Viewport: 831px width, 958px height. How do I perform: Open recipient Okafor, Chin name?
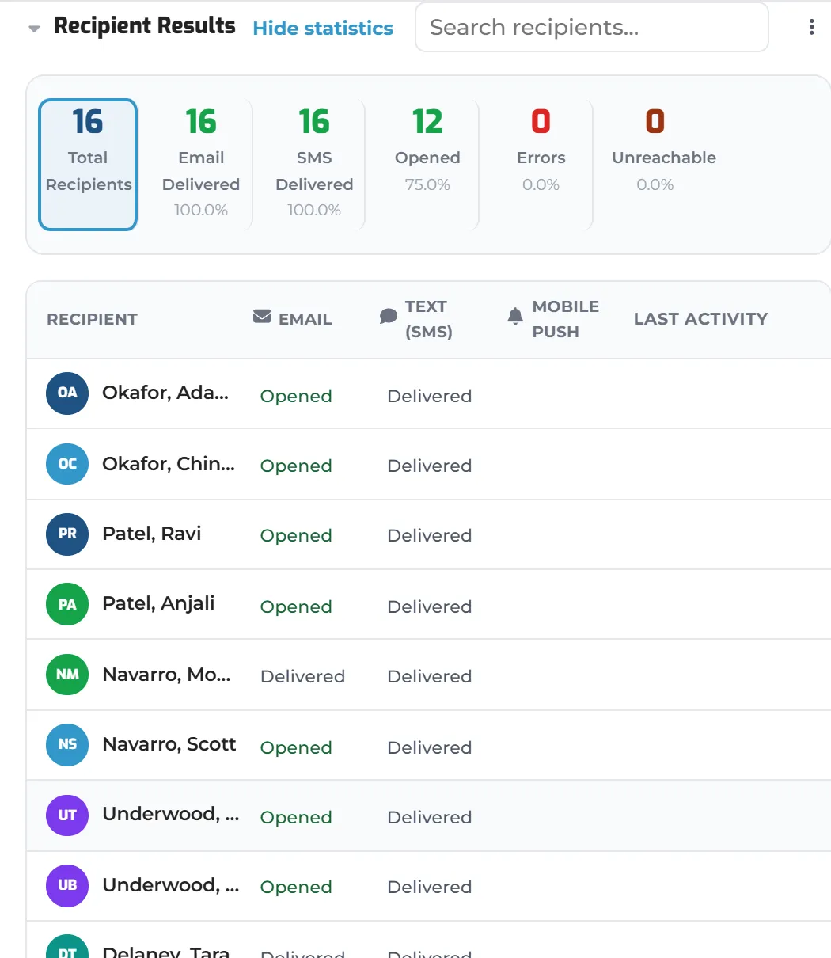point(169,463)
